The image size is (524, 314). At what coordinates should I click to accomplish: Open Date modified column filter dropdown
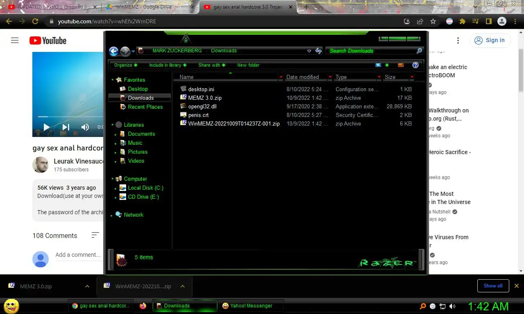point(330,77)
